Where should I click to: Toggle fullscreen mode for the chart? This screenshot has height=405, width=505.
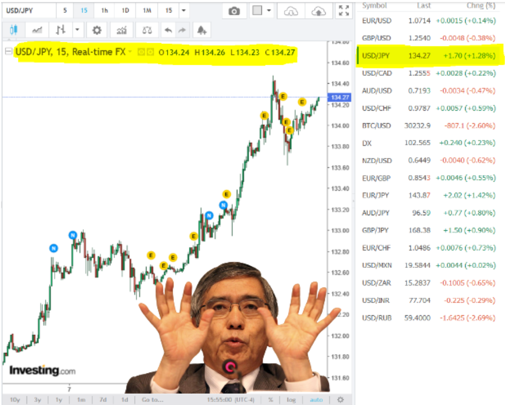point(344,11)
